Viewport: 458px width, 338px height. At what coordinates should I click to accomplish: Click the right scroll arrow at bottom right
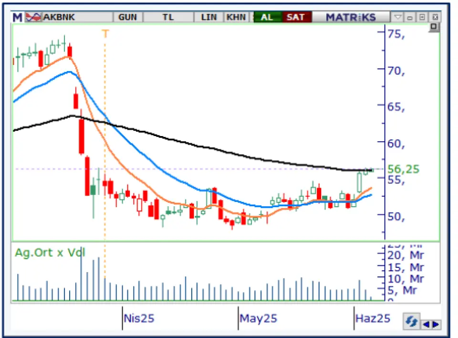coord(436,324)
